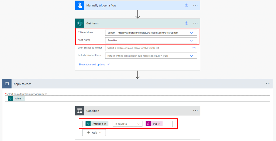Click the Condition header title

tap(93, 111)
